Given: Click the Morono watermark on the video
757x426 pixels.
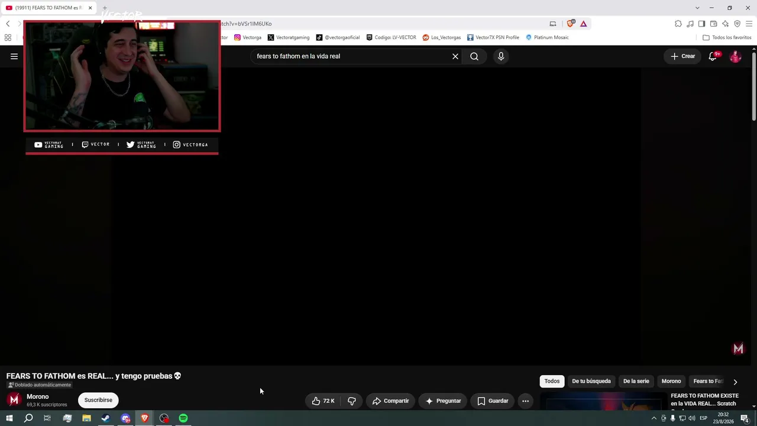Looking at the screenshot, I should (738, 349).
